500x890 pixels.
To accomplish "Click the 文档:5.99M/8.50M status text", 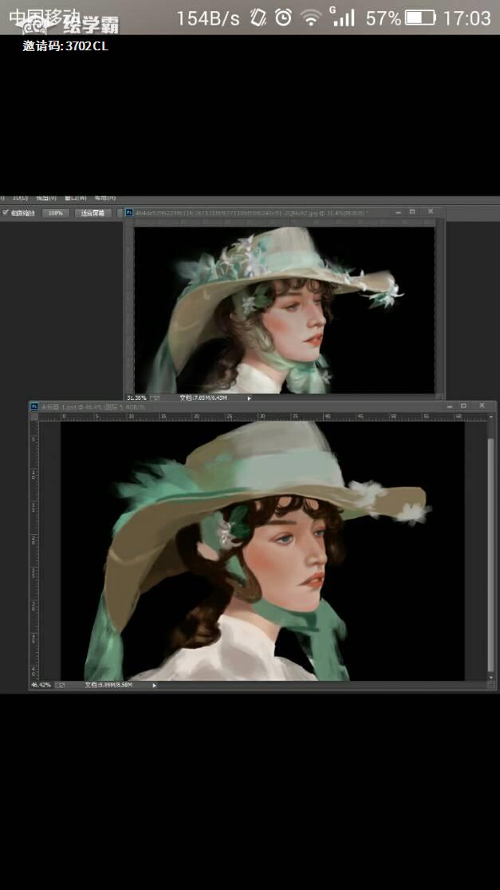I will pos(108,685).
